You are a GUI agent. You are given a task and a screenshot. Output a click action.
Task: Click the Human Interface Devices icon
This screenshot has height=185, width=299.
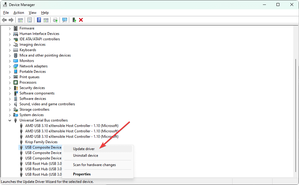pyautogui.click(x=16, y=34)
